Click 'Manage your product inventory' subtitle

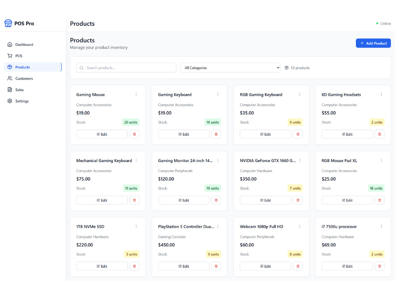(99, 47)
